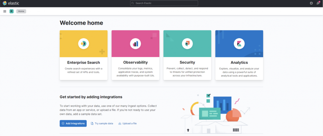This screenshot has width=323, height=136.
Task: Open the Observability card title
Action: 135,62
